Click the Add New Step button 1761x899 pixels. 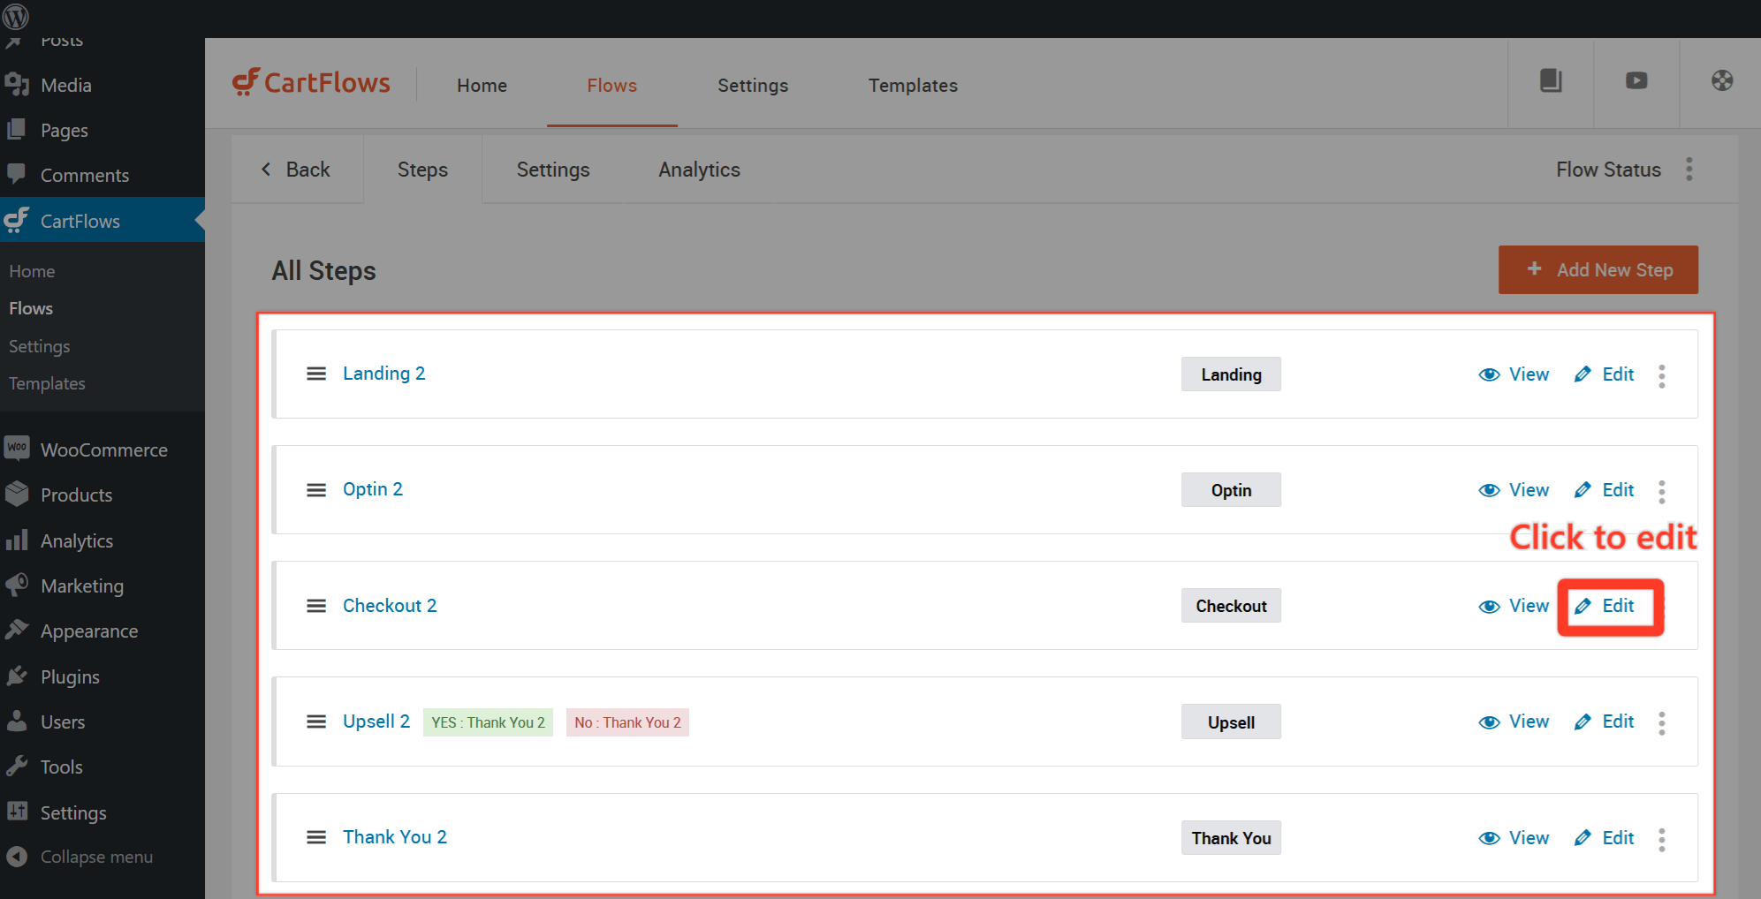click(1598, 270)
